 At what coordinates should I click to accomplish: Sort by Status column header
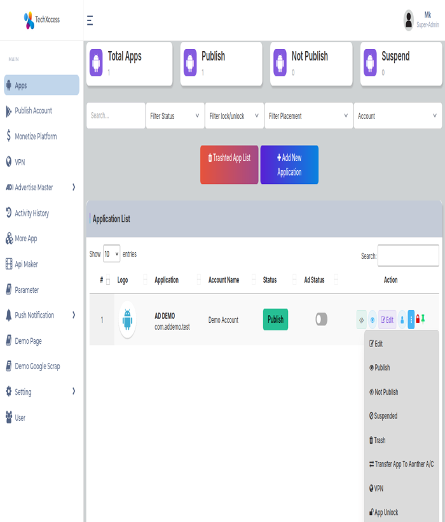coord(270,280)
